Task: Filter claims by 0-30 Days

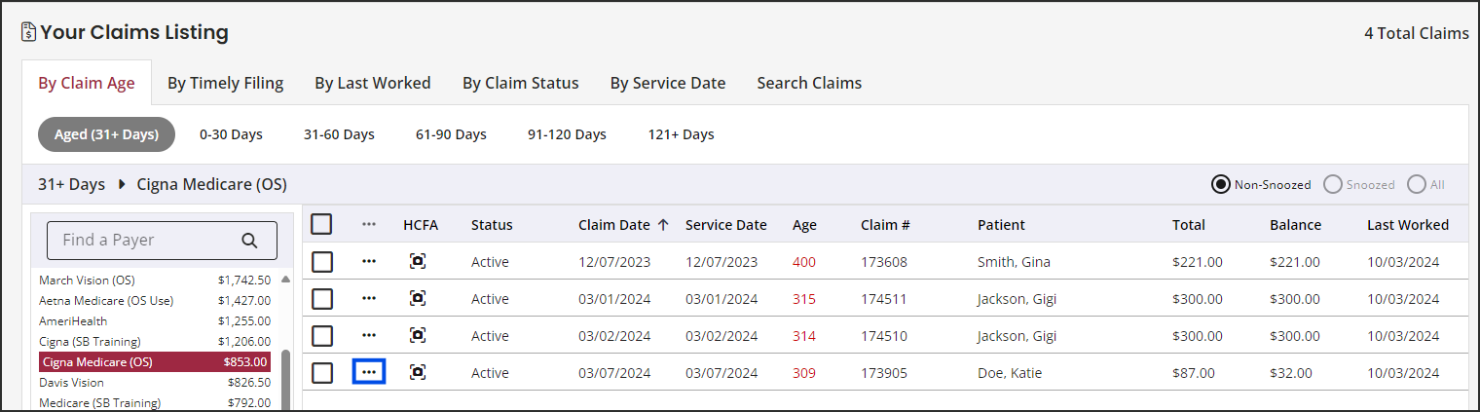Action: (x=231, y=134)
